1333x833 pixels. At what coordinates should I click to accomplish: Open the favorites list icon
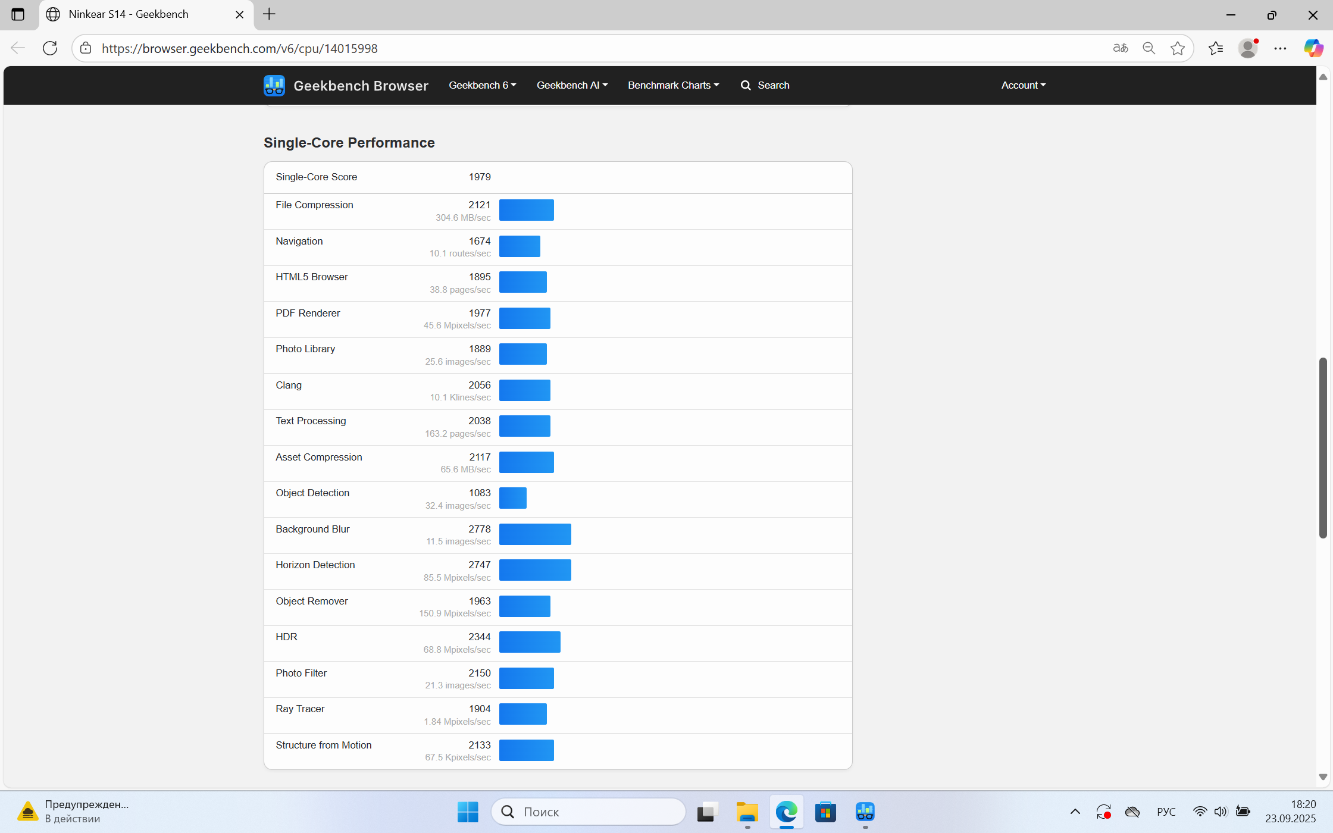coord(1216,48)
